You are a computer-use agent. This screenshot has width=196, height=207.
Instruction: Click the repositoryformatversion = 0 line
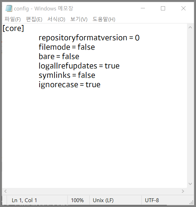pyautogui.click(x=89, y=38)
